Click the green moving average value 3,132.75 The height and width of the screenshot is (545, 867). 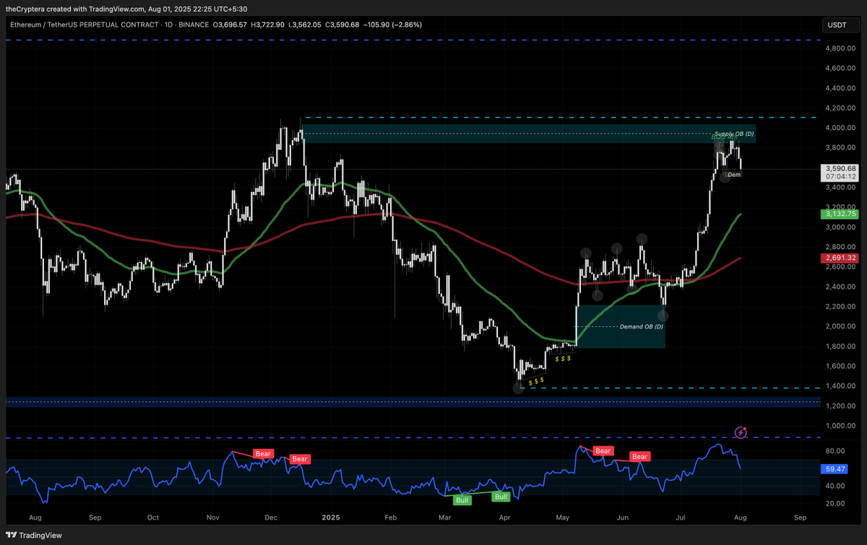click(x=842, y=214)
